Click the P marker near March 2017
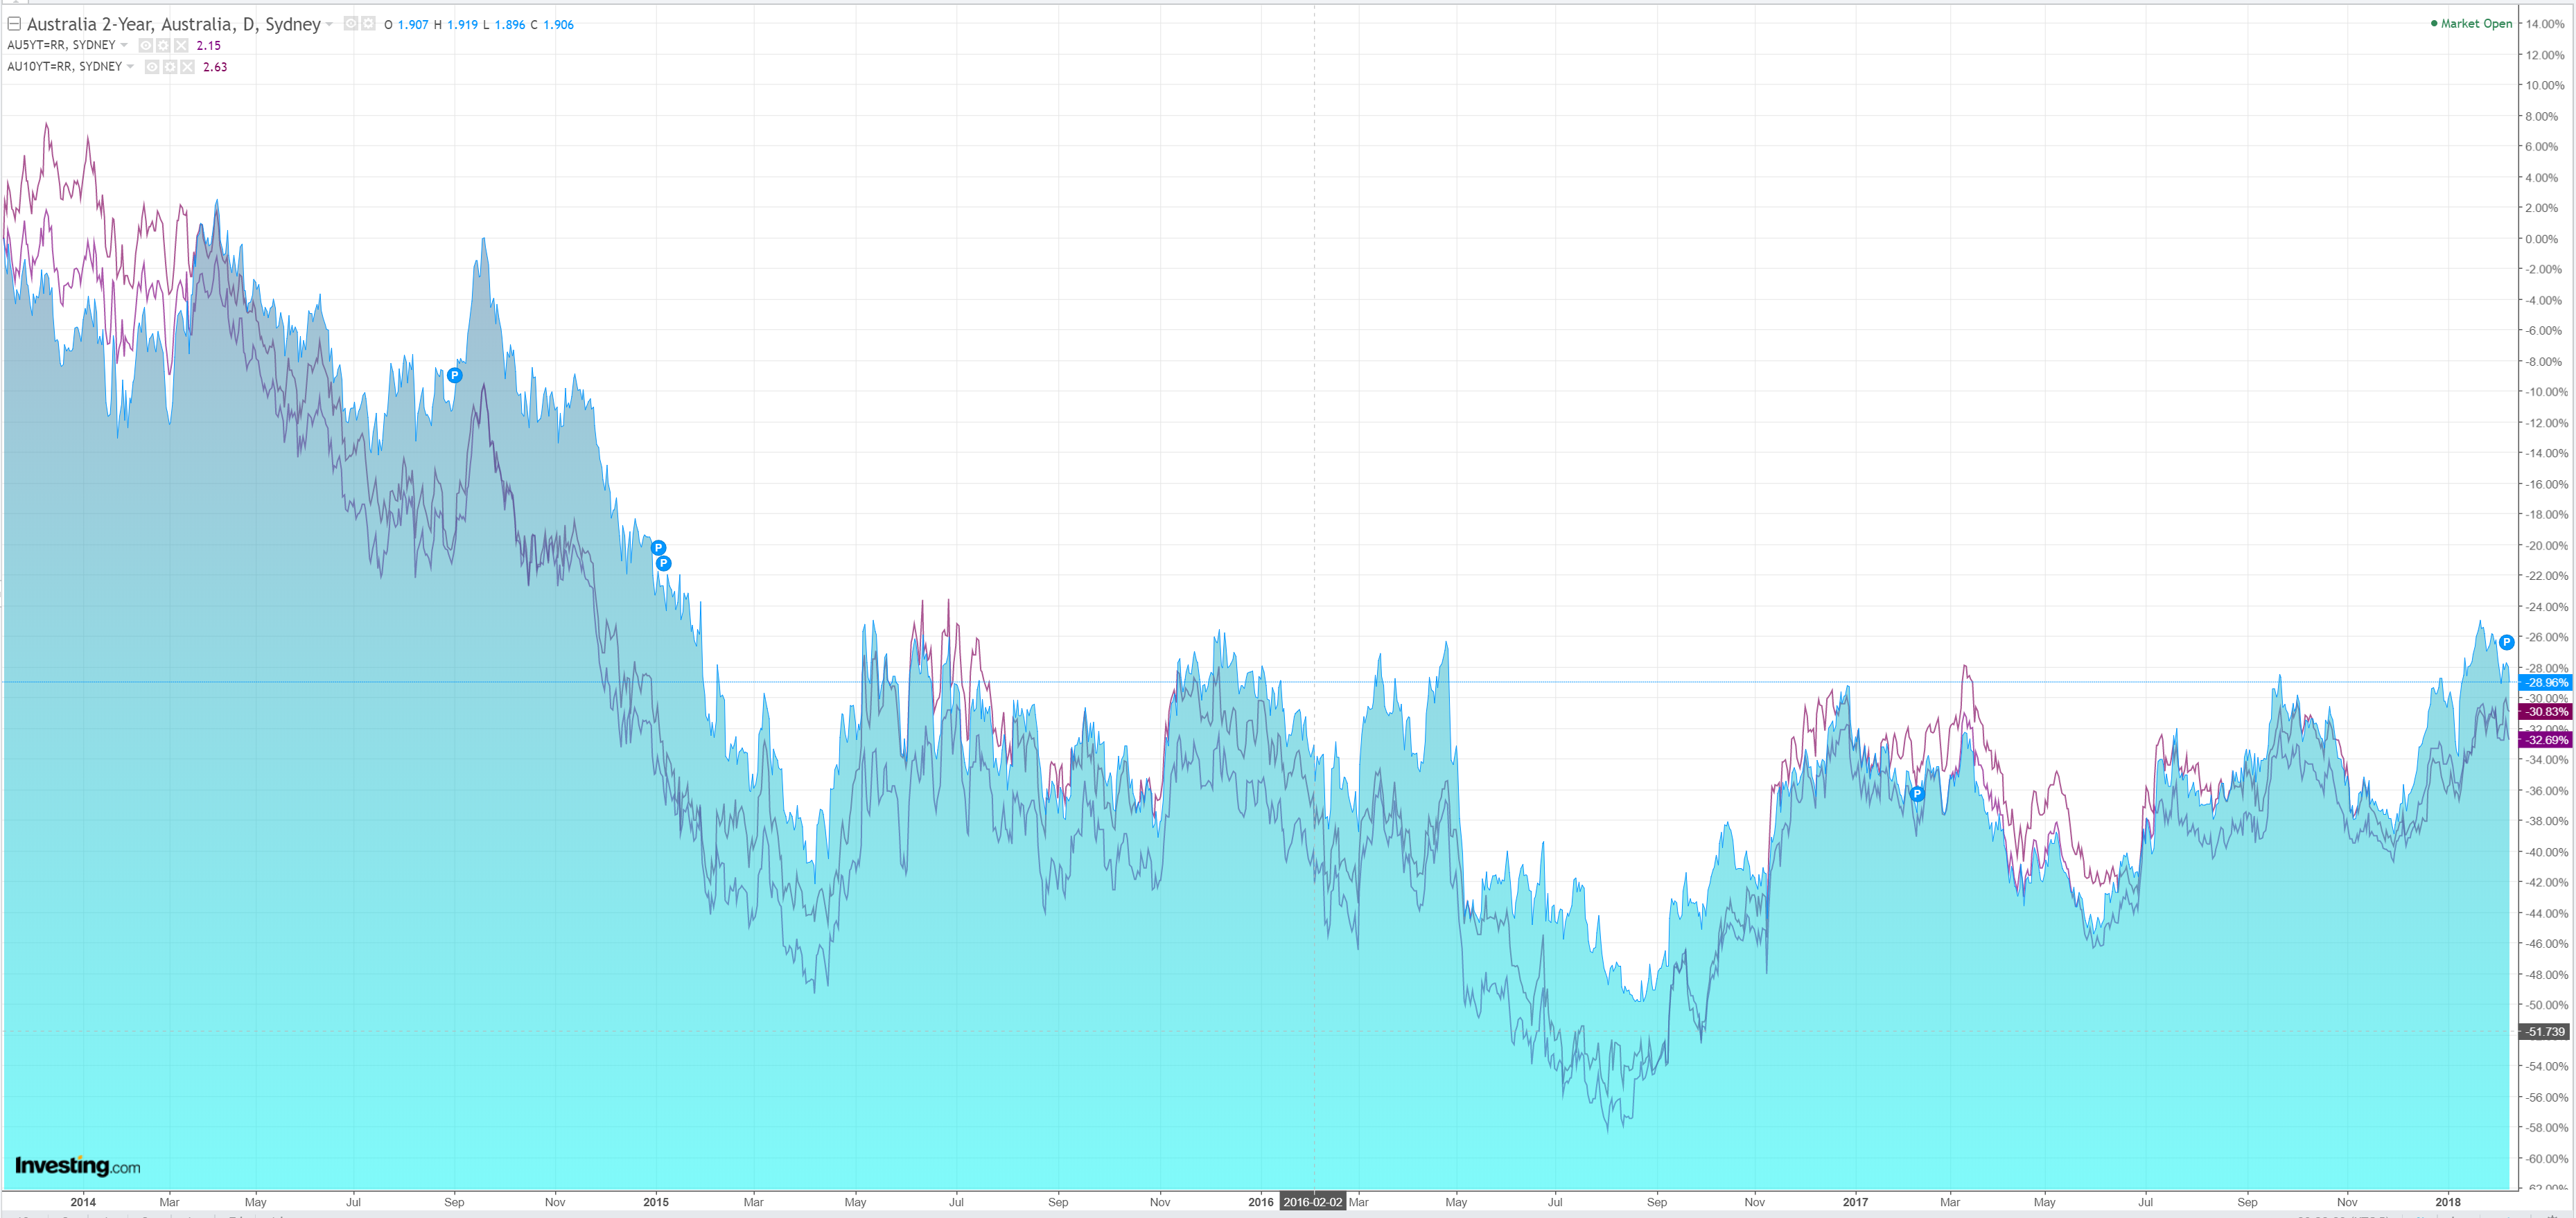The width and height of the screenshot is (2576, 1218). tap(1916, 794)
